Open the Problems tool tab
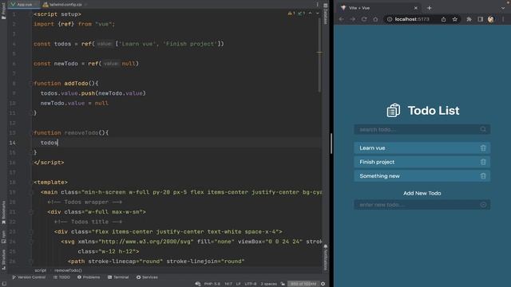The width and height of the screenshot is (511, 287). 89,277
